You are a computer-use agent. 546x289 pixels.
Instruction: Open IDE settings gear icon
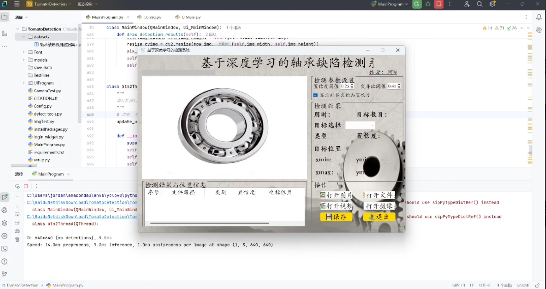click(492, 4)
